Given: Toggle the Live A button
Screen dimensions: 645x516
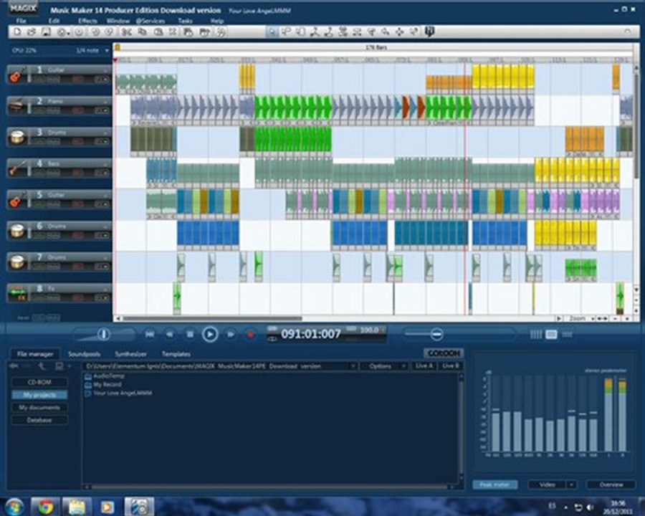Looking at the screenshot, I should coord(424,366).
